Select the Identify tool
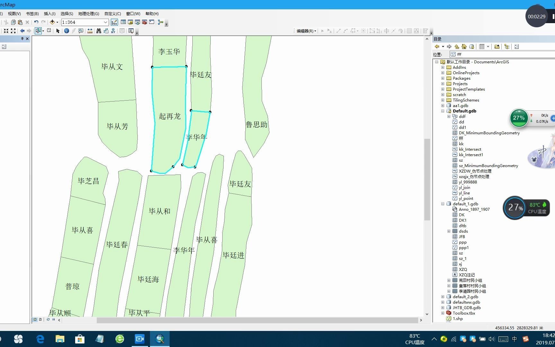Viewport: 555px width, 347px height. 66,31
